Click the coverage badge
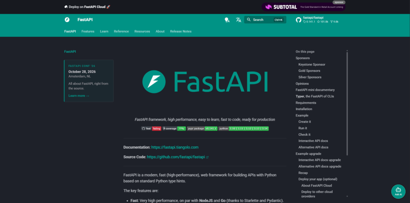The width and height of the screenshot is (410, 203). [x=174, y=129]
